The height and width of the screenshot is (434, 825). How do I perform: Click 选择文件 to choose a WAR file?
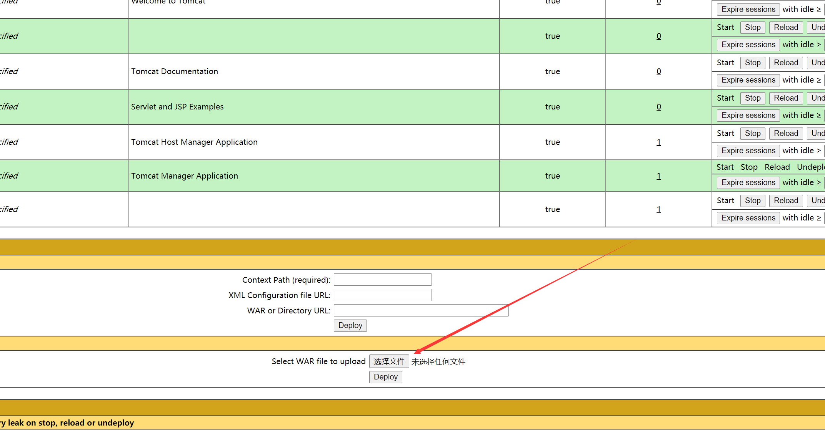point(389,361)
